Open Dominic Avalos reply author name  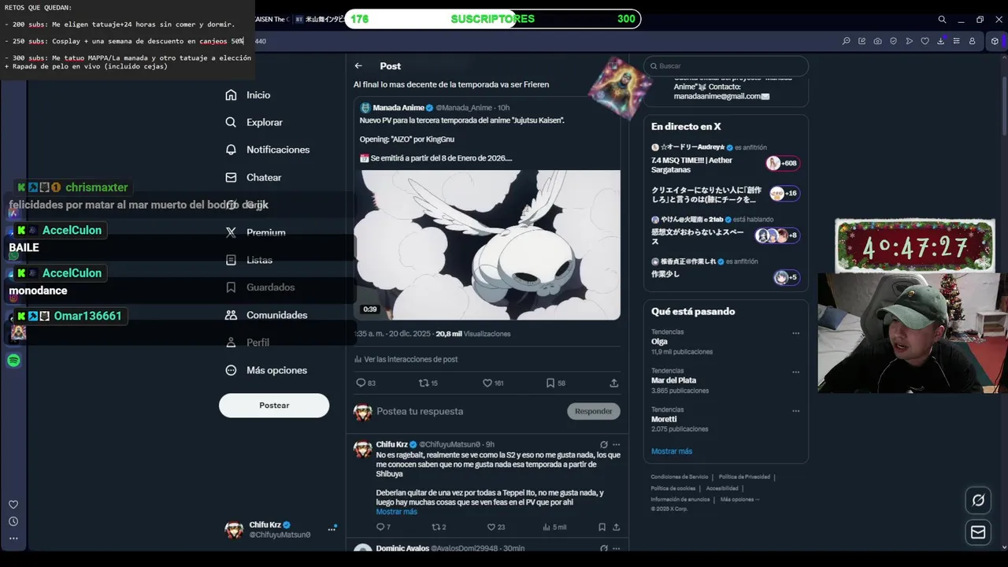coord(402,548)
